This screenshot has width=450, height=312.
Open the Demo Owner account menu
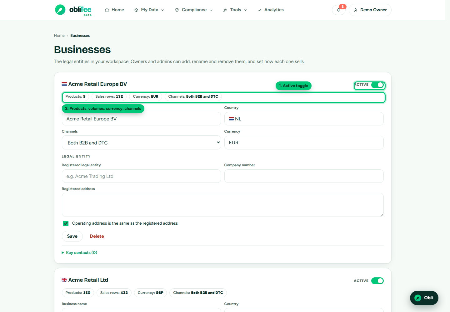coord(370,10)
